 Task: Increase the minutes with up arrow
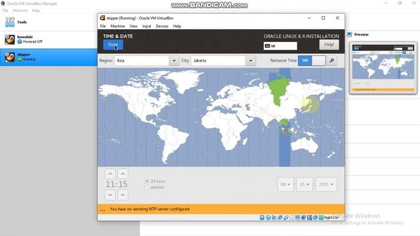point(123,174)
